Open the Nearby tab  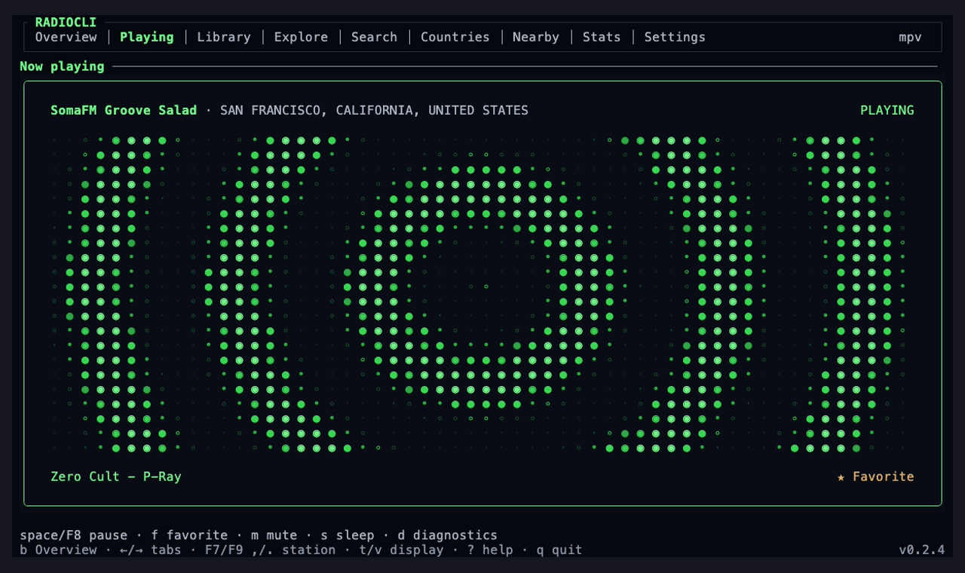[x=536, y=37]
